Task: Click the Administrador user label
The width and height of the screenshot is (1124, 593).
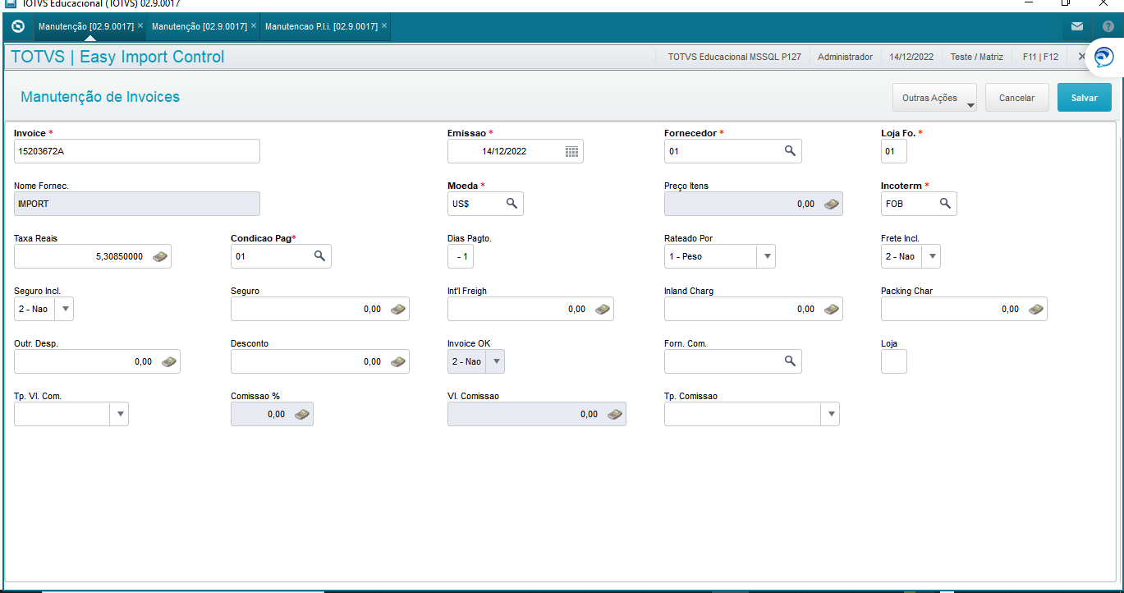Action: tap(845, 57)
